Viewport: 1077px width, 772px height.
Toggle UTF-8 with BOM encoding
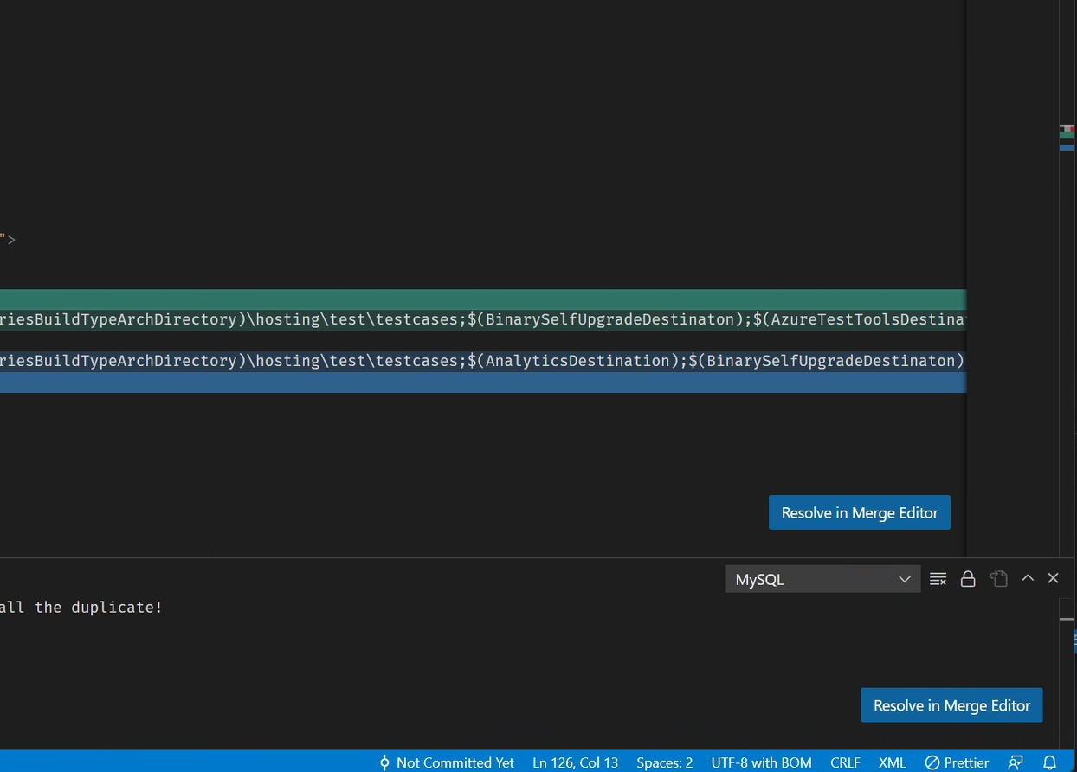pos(761,762)
